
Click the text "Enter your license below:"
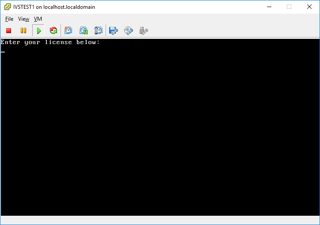pos(50,42)
